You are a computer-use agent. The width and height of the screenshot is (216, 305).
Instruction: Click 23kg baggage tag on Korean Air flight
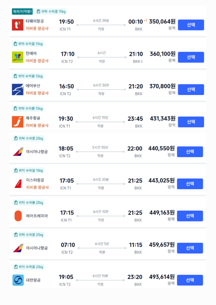click(28, 267)
